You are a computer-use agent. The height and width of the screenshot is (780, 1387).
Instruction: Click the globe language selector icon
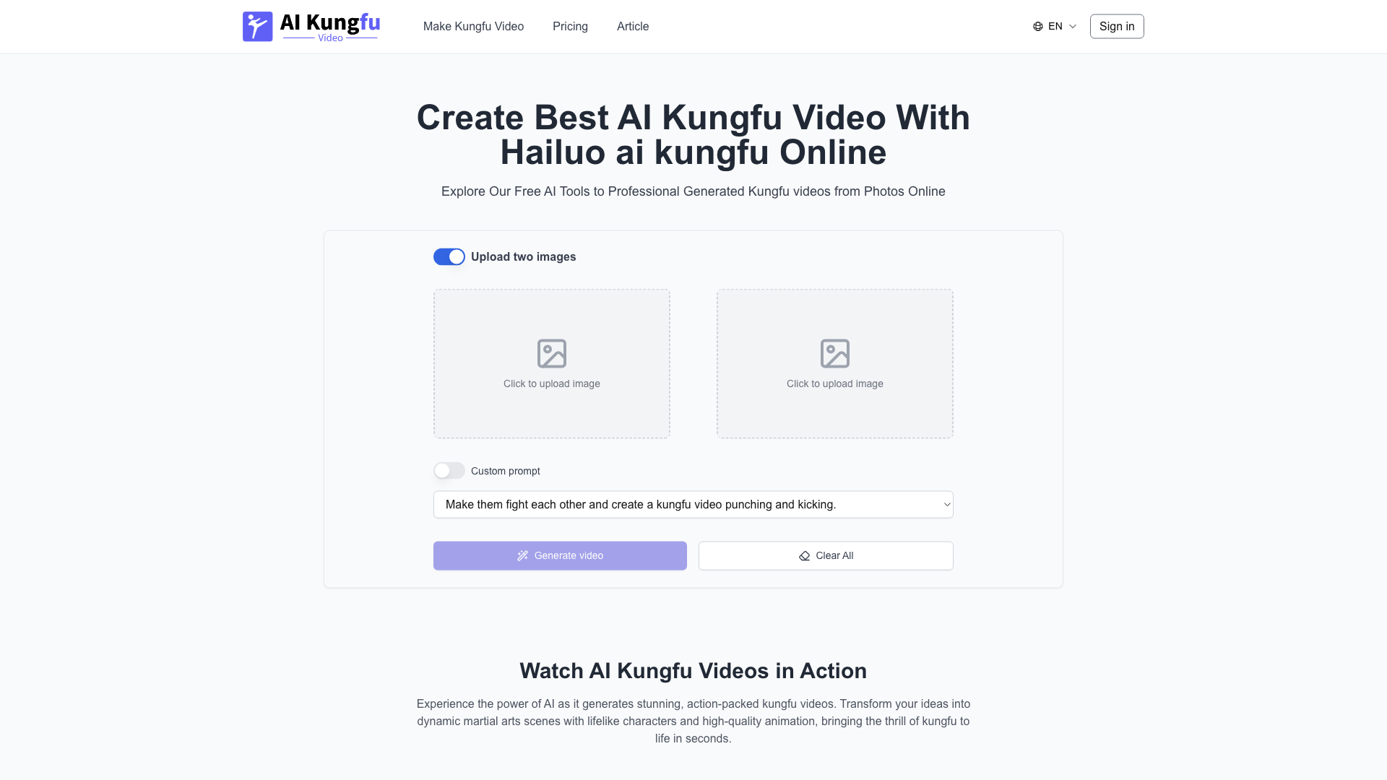point(1038,26)
